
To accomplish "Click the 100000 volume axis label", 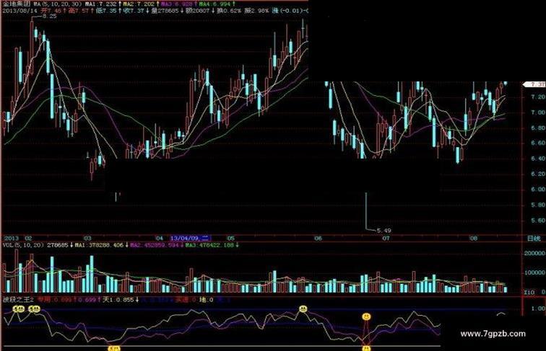I will click(x=535, y=273).
